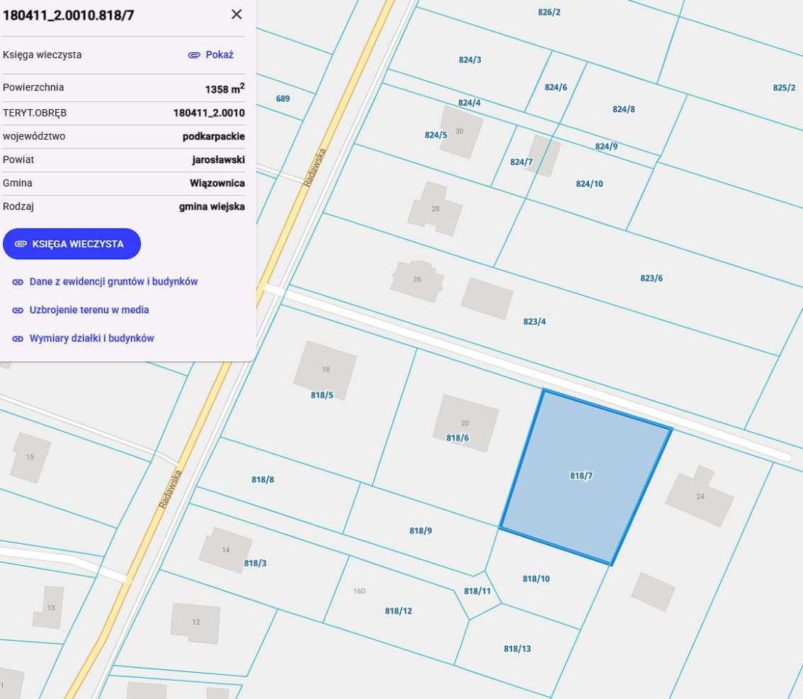
Task: Click building number 13 footprint
Action: (49, 608)
